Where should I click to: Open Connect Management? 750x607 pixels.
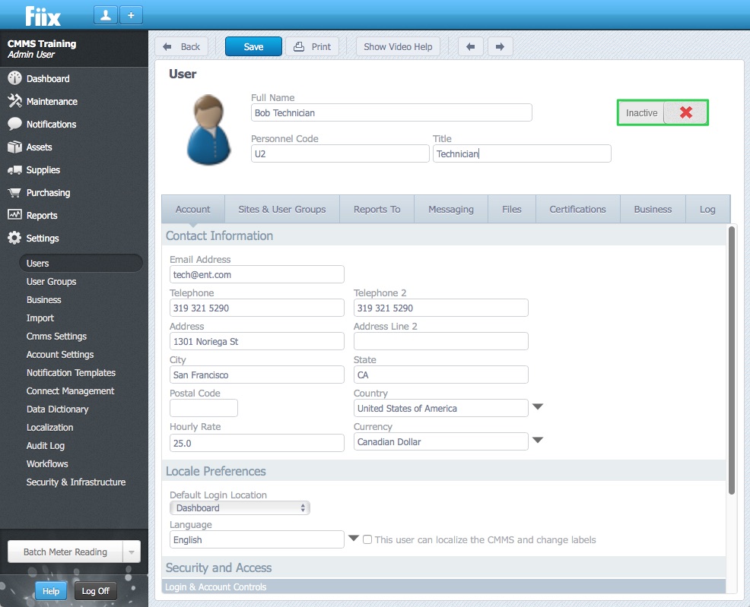tap(70, 391)
